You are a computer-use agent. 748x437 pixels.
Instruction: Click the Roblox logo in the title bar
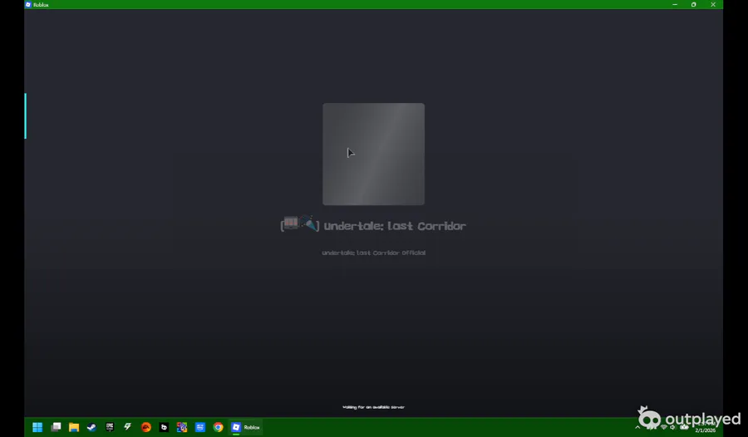tap(28, 4)
